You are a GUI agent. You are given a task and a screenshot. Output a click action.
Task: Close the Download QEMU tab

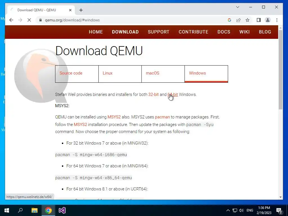tap(70, 10)
